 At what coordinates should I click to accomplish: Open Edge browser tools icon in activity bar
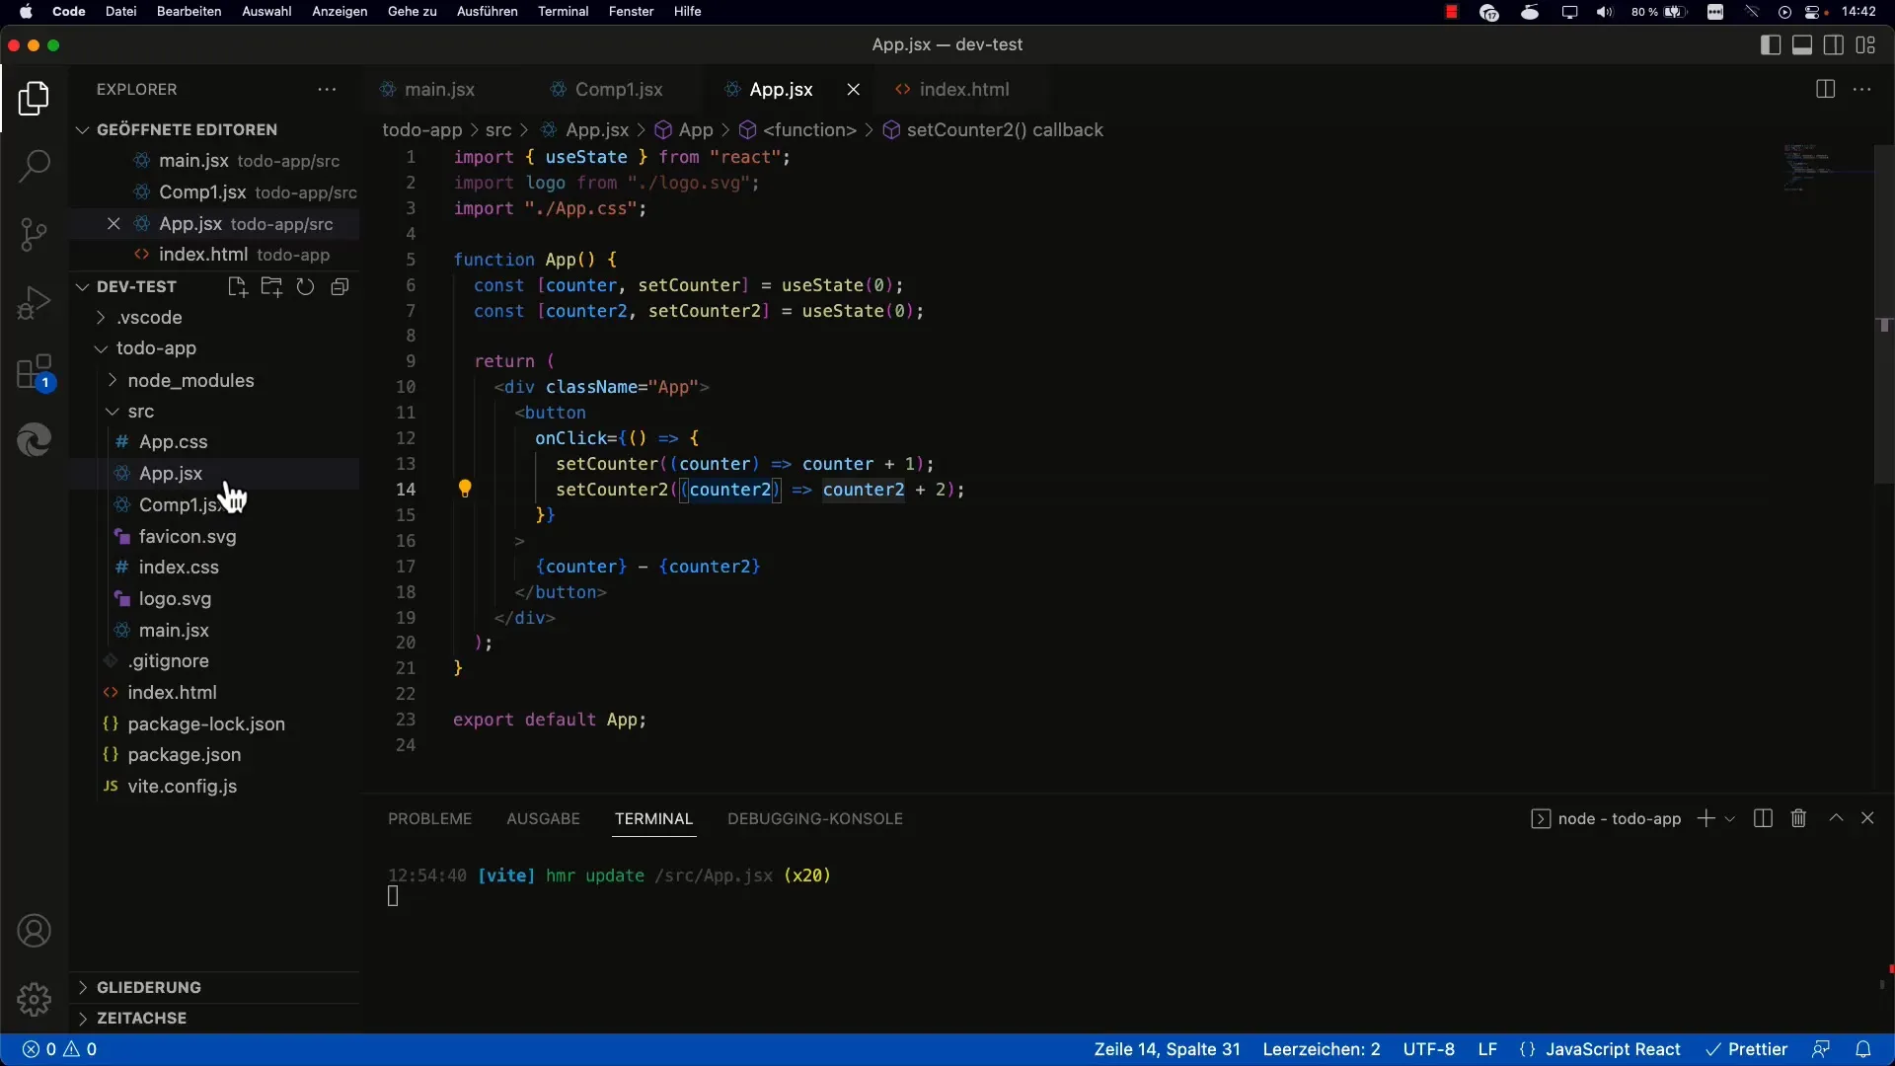point(35,440)
